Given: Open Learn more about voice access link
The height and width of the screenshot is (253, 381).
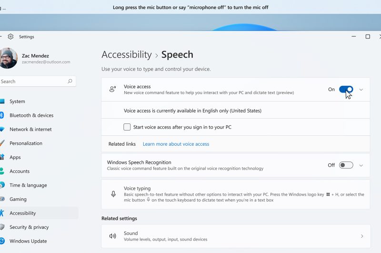Looking at the screenshot, I should click(x=176, y=144).
